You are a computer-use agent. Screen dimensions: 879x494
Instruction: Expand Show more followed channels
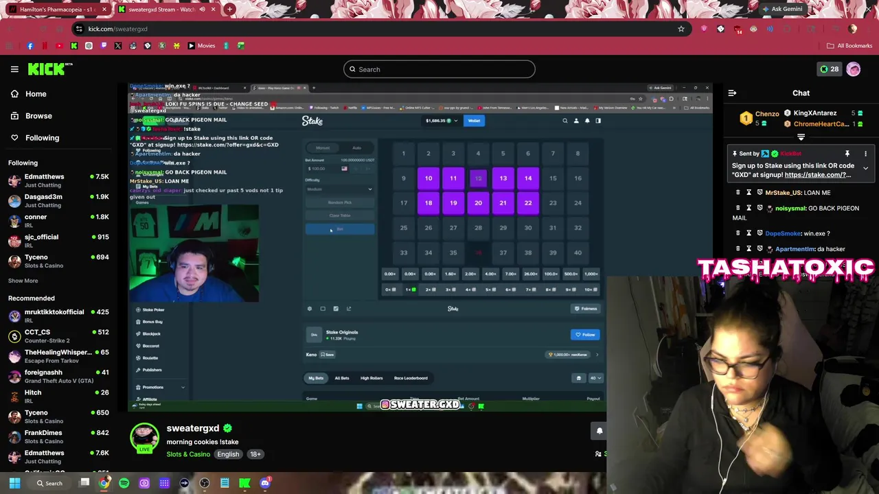[x=23, y=281]
